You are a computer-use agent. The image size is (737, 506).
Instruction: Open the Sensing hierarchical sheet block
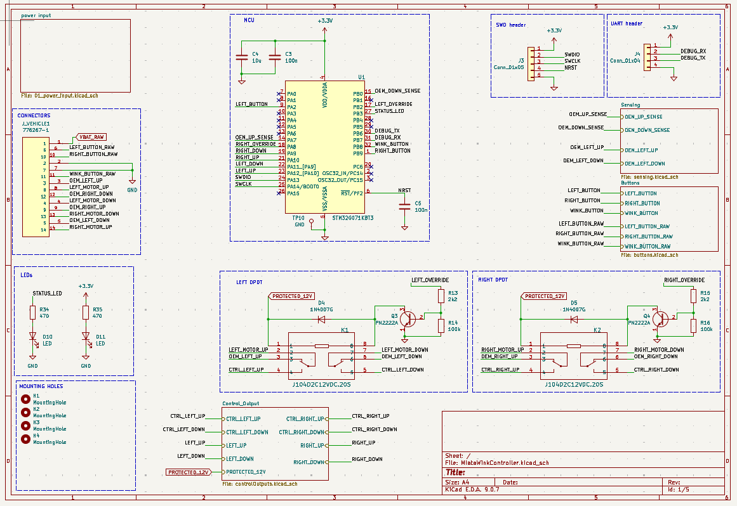click(x=669, y=141)
